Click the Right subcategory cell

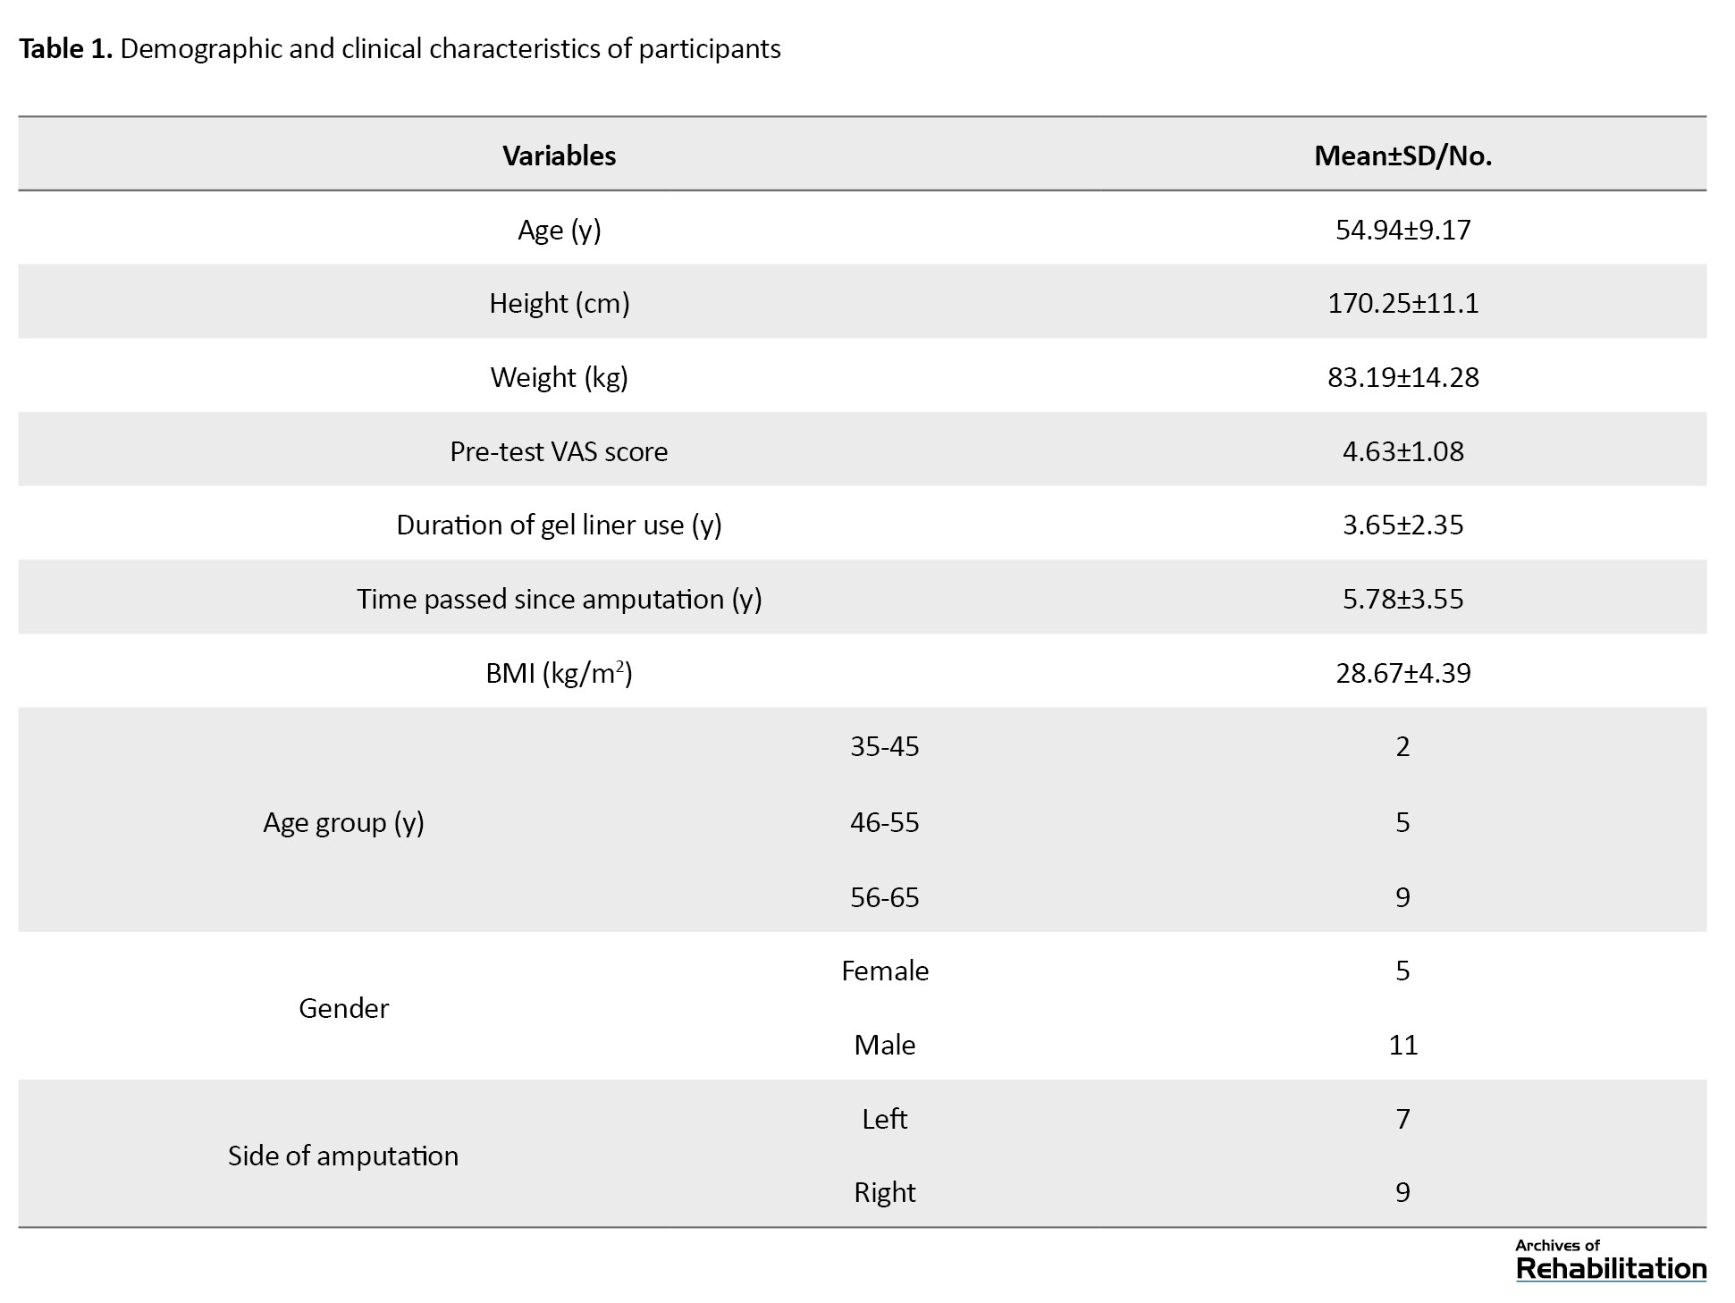(x=884, y=1192)
